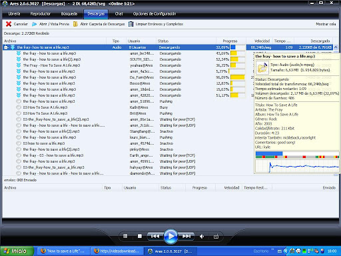The image size is (341, 256).
Task: Open the Abrir Carpeta de Descargas folder icon
Action: (x=75, y=24)
